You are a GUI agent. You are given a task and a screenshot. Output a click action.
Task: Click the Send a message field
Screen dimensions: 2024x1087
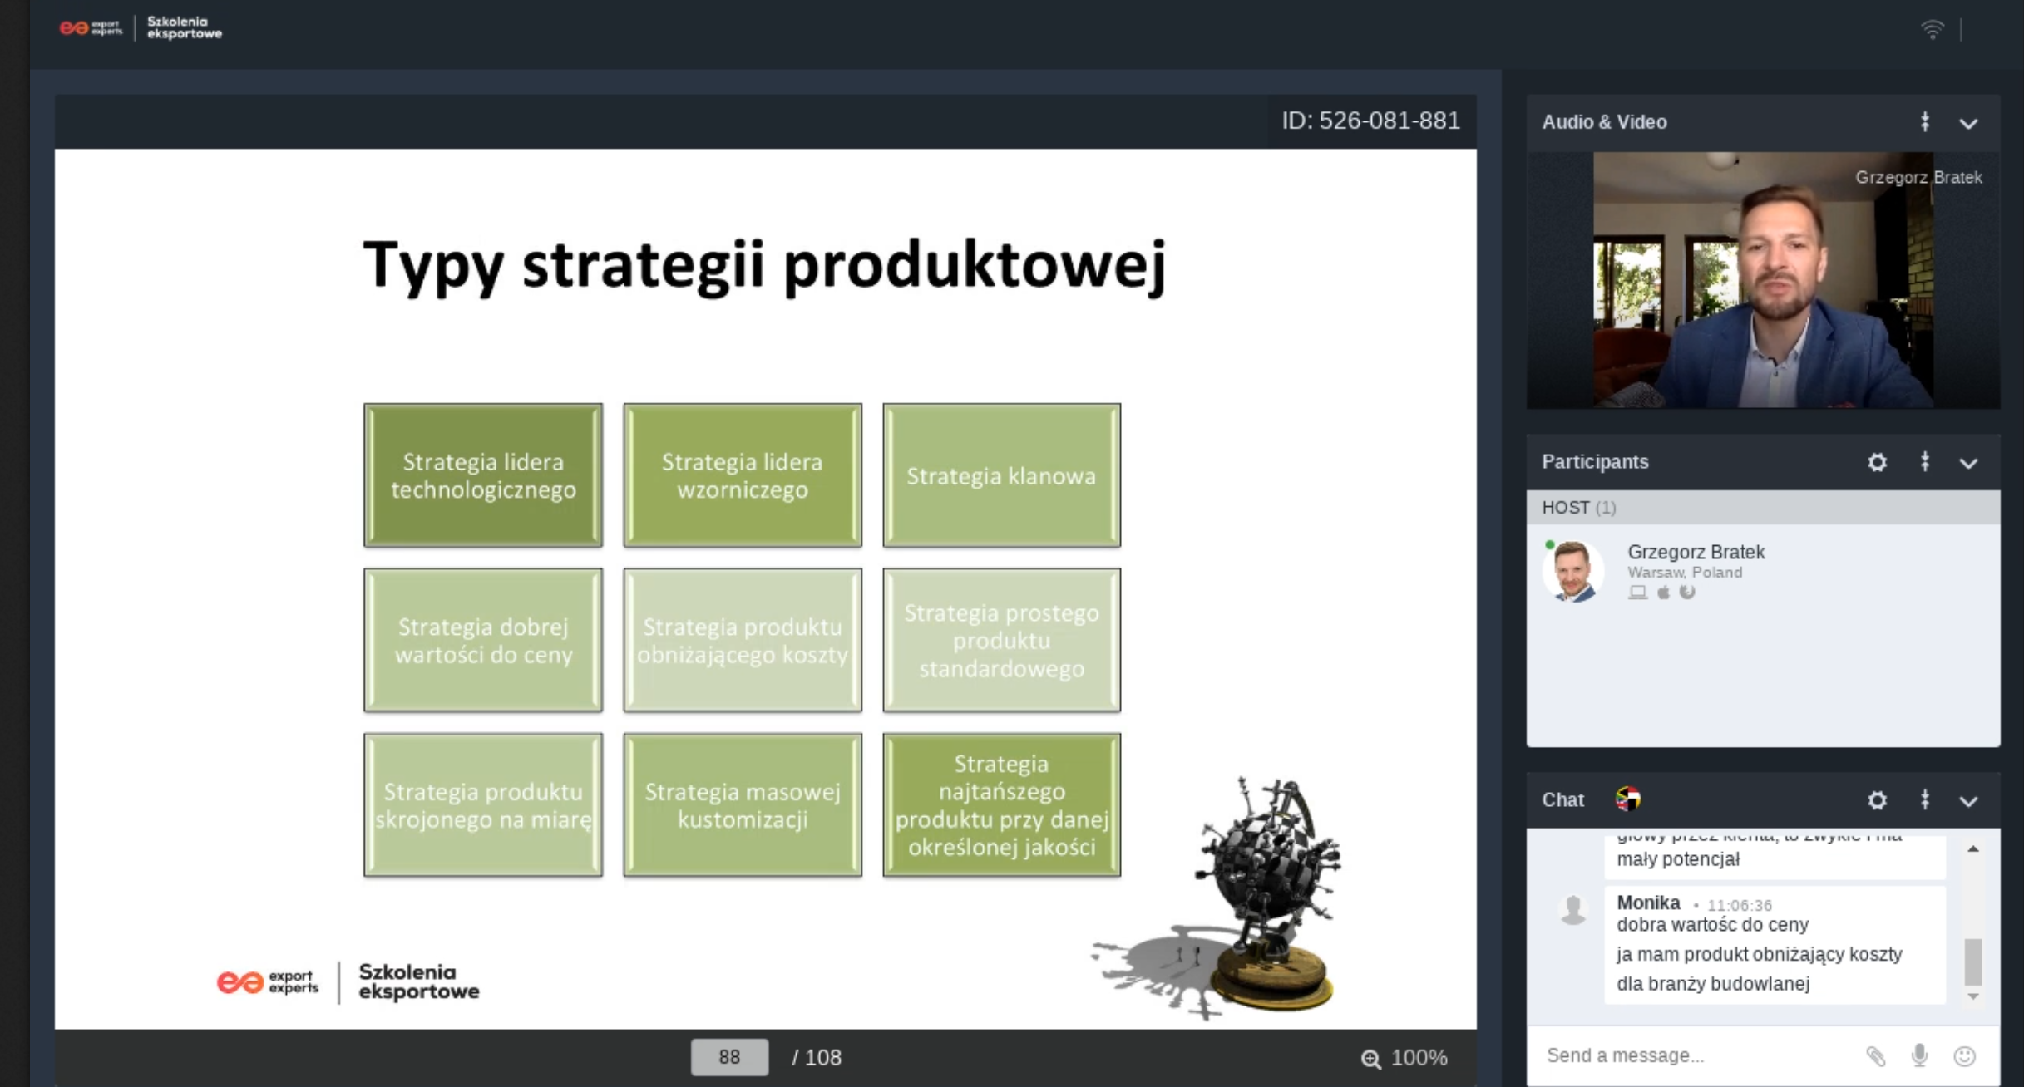[1696, 1055]
